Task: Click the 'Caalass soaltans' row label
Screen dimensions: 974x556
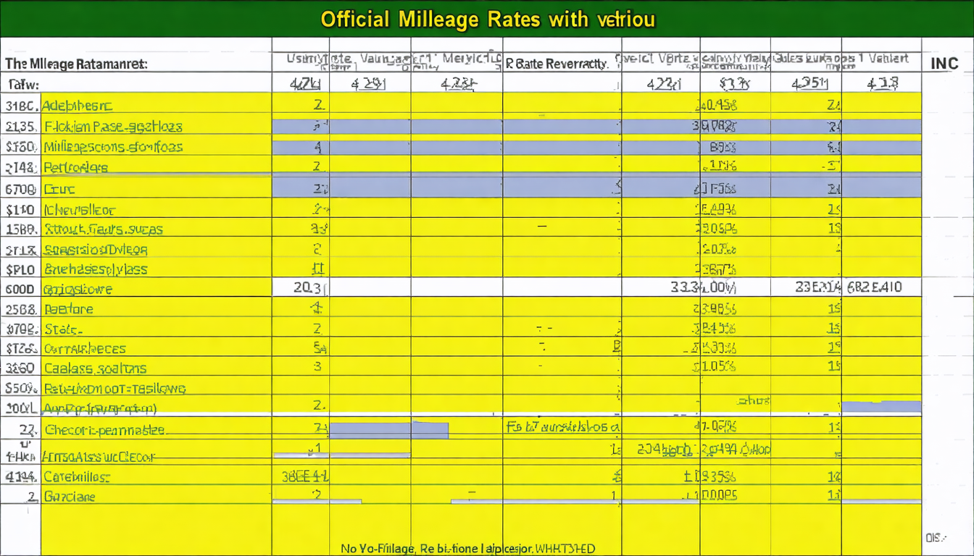Action: (94, 368)
